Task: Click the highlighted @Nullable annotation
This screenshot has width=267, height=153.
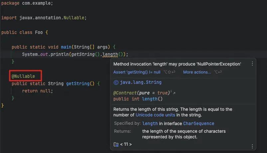Action: tap(23, 76)
